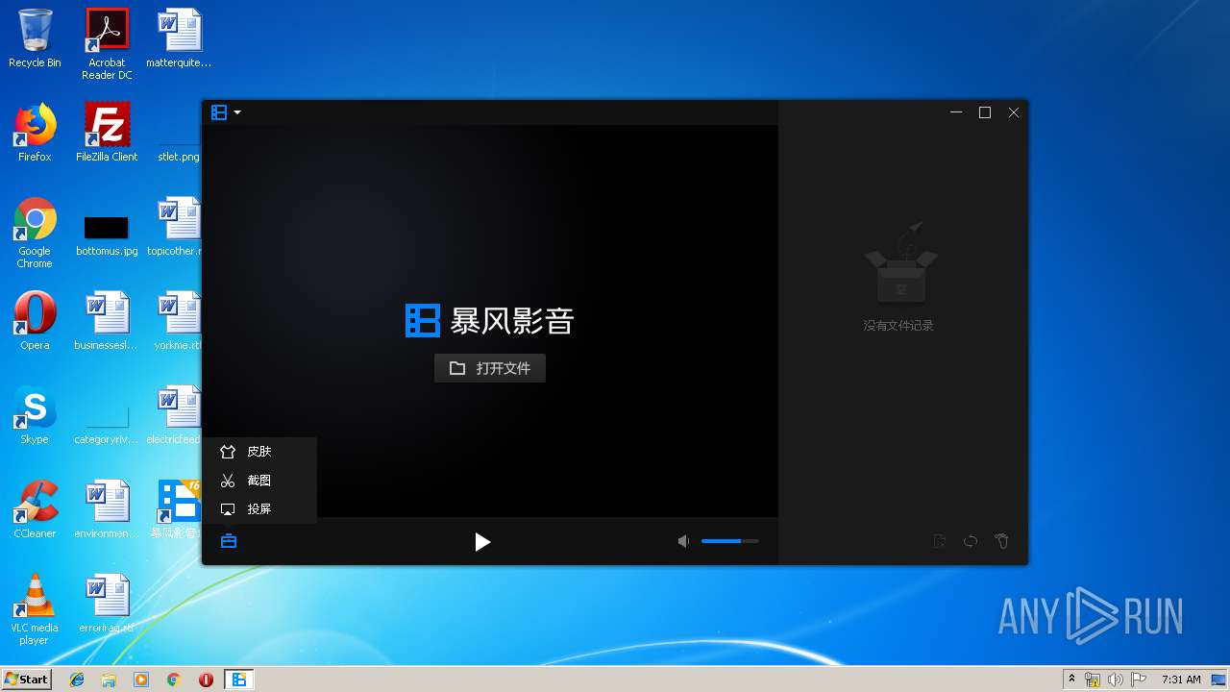
Task: Open the system volume tray icon
Action: [x=1116, y=680]
